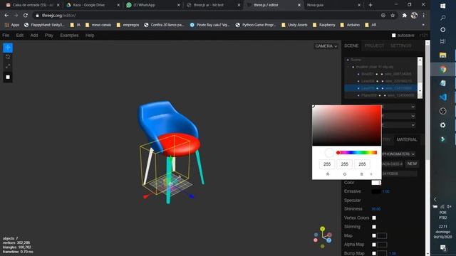Viewport: 456px width, 256px height.
Task: Open a new Chrome tab with plus
Action: pos(370,5)
